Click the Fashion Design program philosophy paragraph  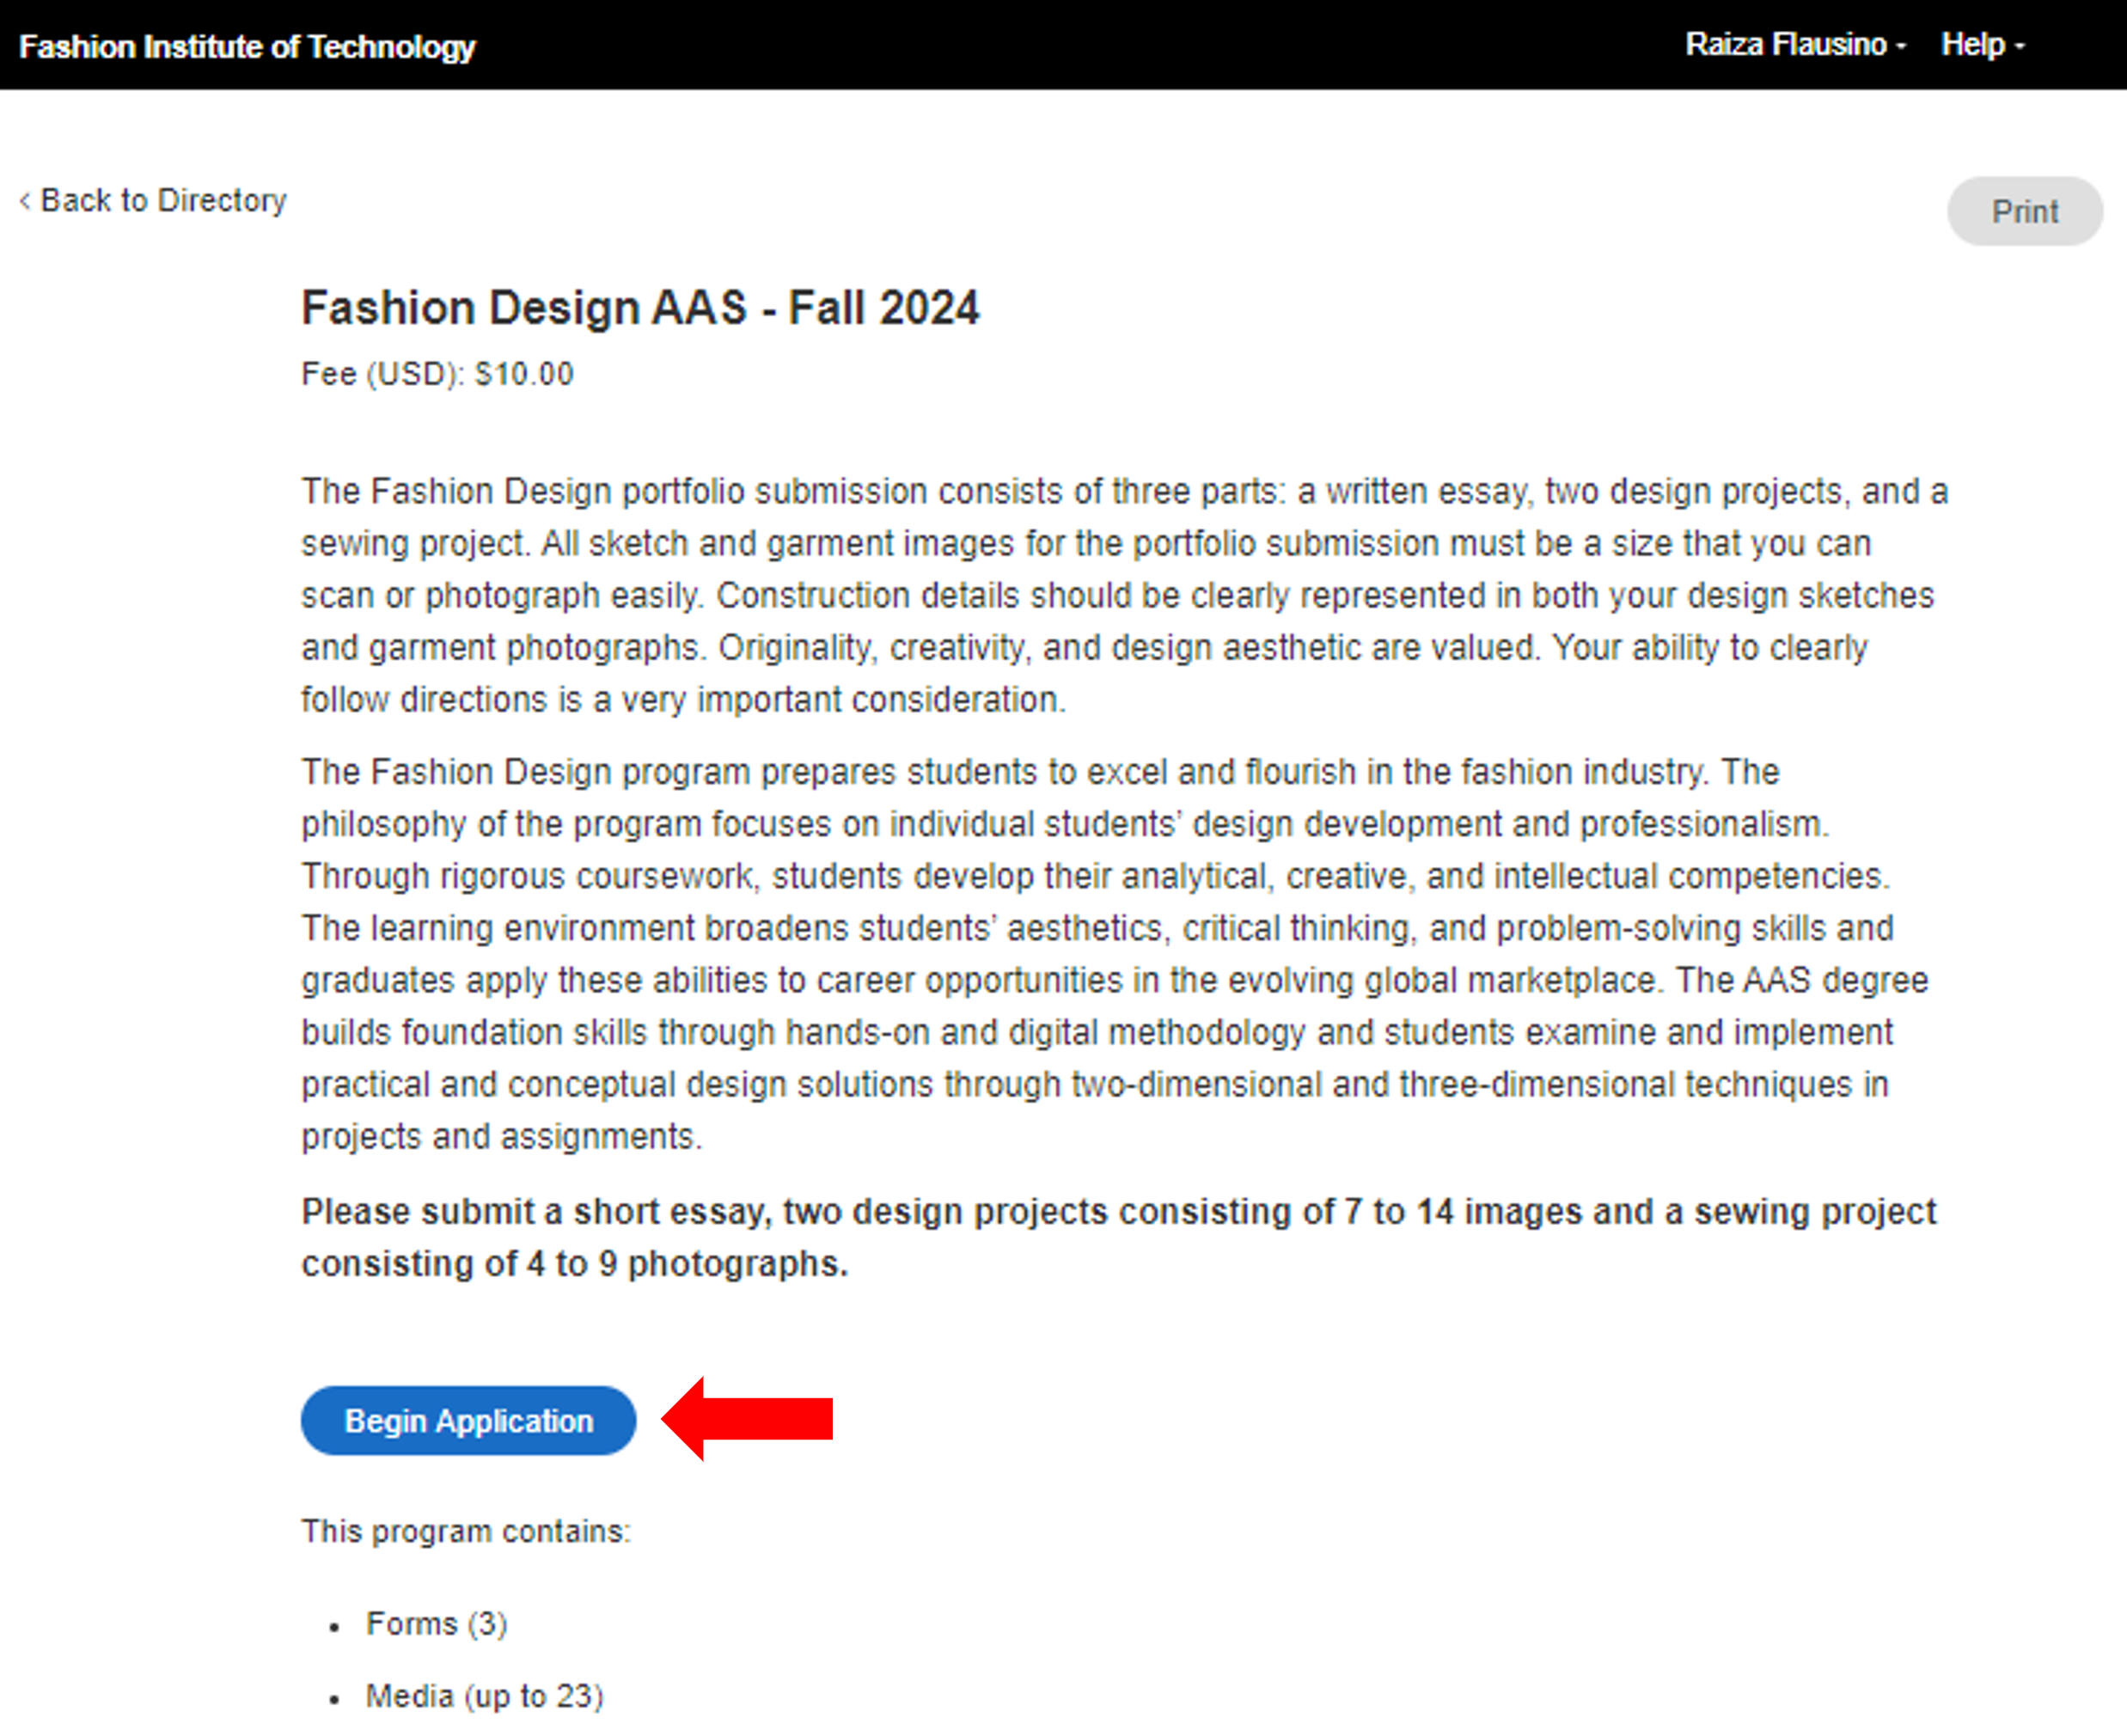point(1100,954)
